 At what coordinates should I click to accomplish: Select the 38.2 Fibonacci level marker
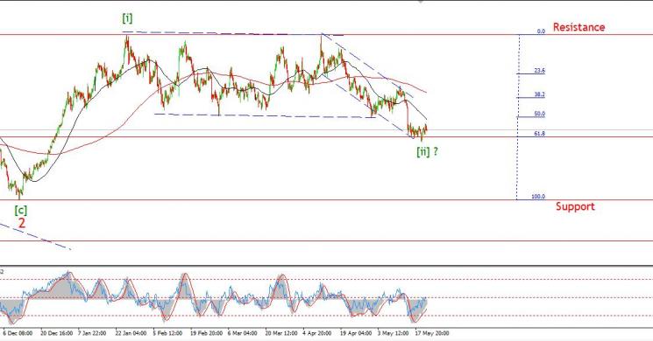539,94
